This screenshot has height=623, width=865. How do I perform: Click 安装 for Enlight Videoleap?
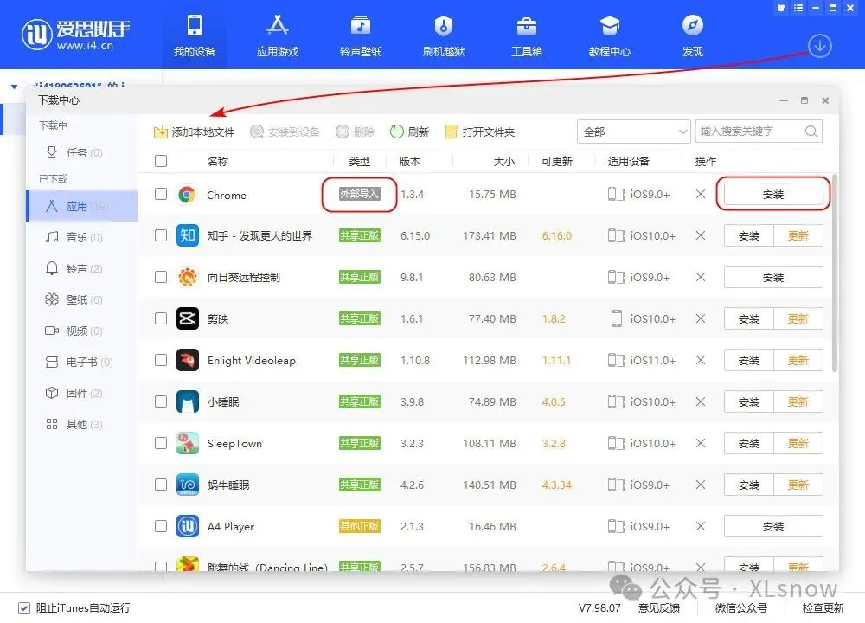748,360
